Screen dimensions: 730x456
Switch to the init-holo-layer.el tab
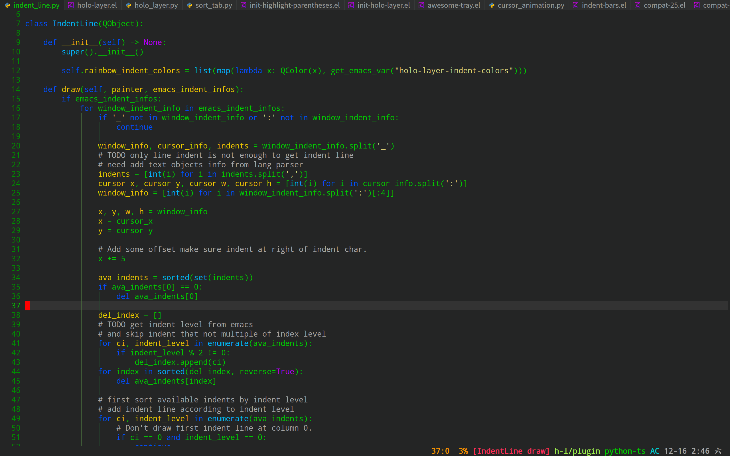coord(384,5)
